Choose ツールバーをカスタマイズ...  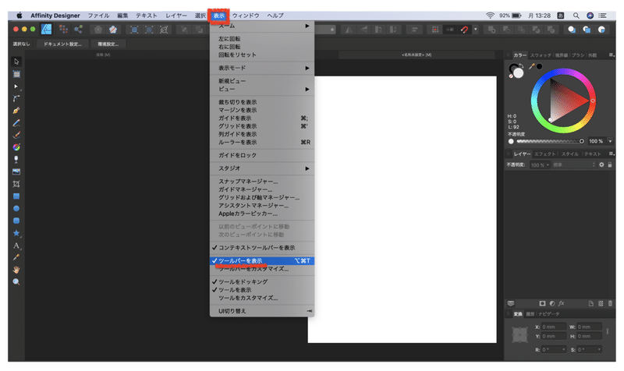[x=262, y=269]
